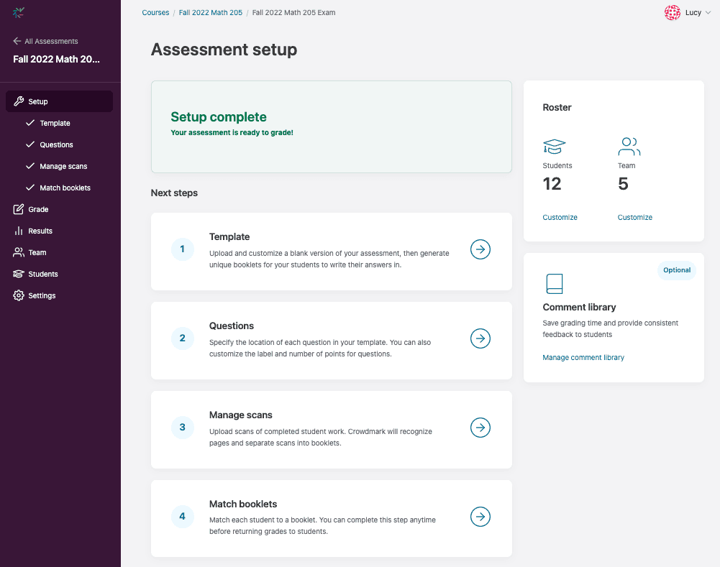Expand the Lucy user menu chevron
This screenshot has width=720, height=567.
pos(708,13)
